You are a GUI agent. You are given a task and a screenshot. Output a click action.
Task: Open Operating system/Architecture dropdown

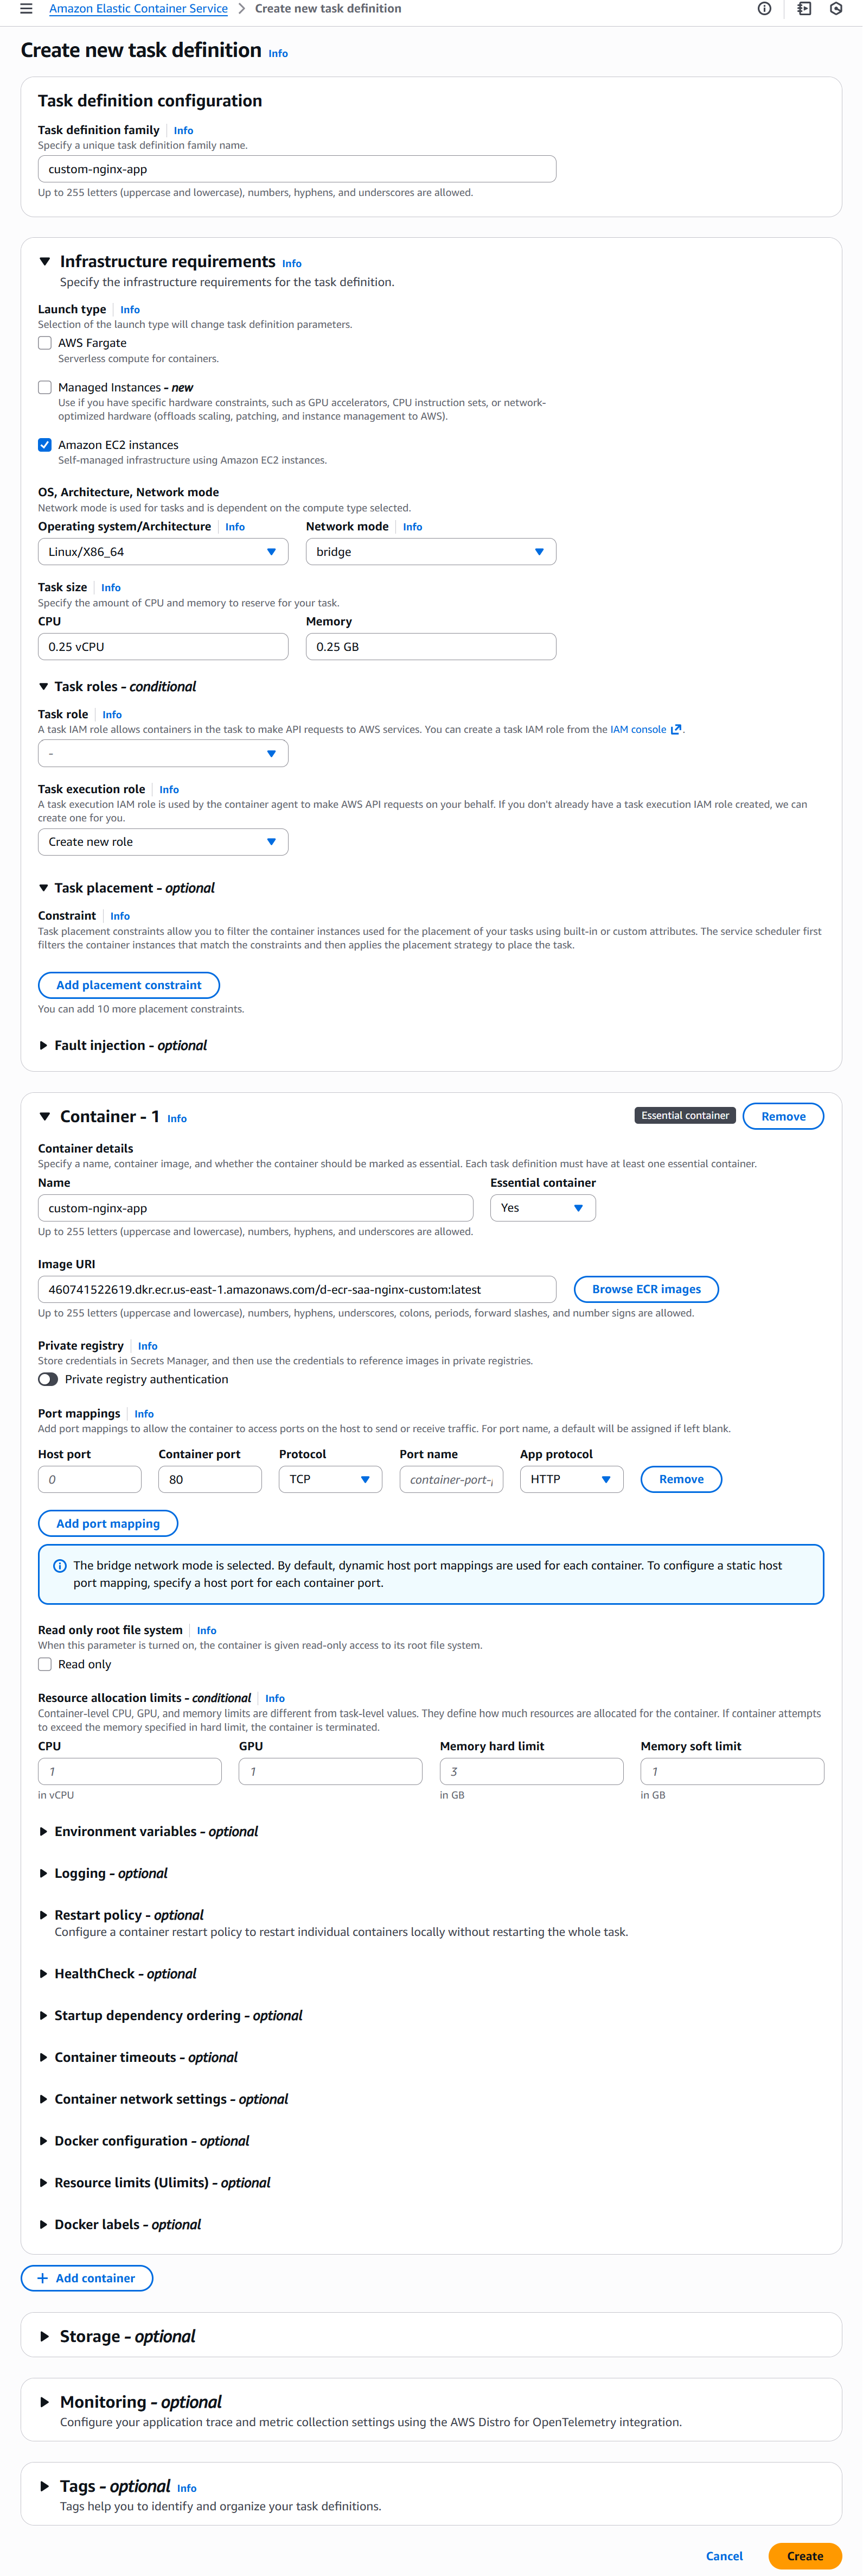(163, 552)
